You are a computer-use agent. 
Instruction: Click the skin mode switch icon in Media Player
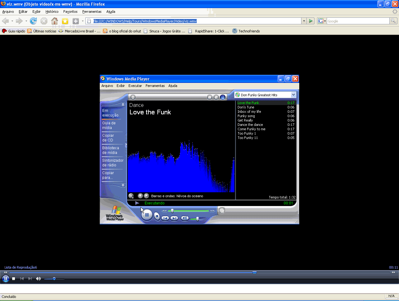coord(222,210)
